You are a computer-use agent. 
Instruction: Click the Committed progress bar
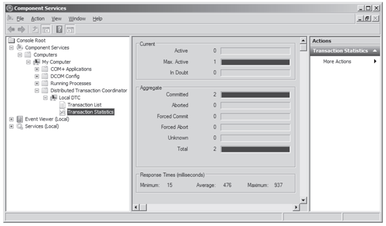(x=255, y=95)
